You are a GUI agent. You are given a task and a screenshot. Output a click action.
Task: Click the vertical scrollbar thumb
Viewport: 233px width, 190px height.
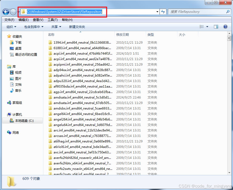click(x=229, y=38)
